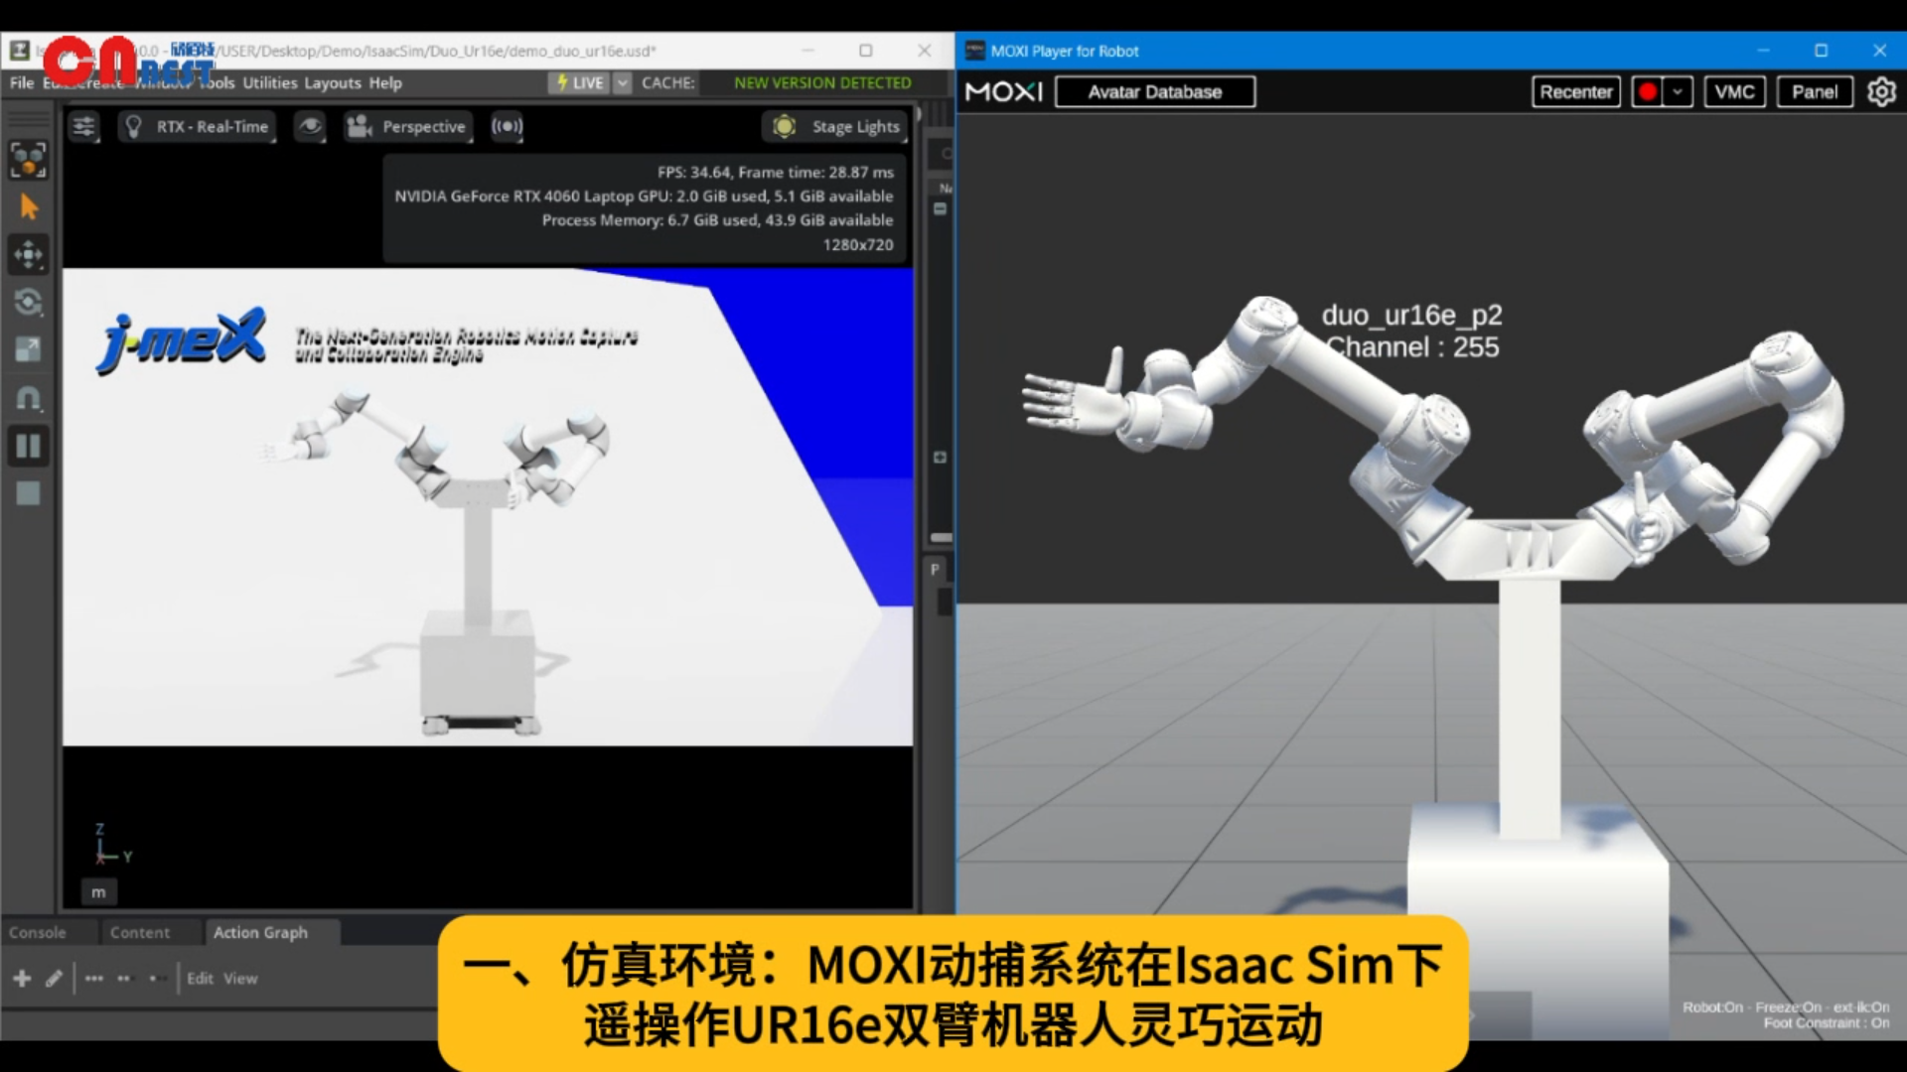Screen dimensions: 1907x1072
Task: Open the View menu in Action Graph
Action: (240, 979)
